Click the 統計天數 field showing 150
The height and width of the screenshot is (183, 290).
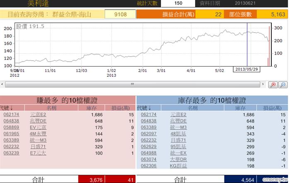point(178,3)
